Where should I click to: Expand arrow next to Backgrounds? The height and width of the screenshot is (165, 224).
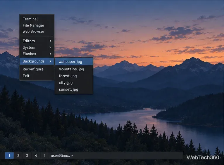(50, 61)
